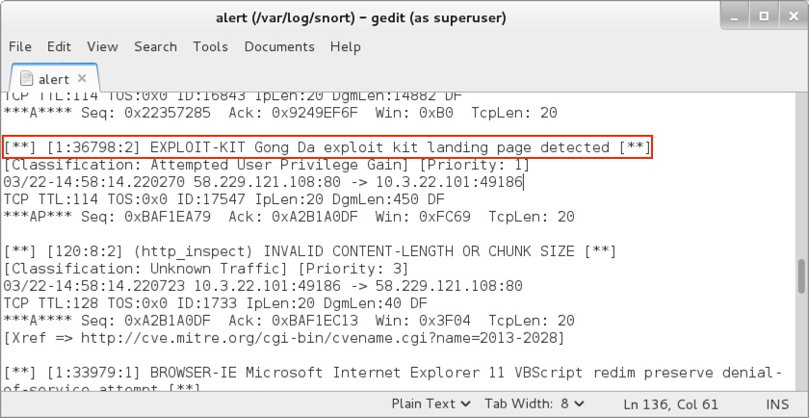Open the View menu
Image resolution: width=809 pixels, height=418 pixels.
point(102,46)
